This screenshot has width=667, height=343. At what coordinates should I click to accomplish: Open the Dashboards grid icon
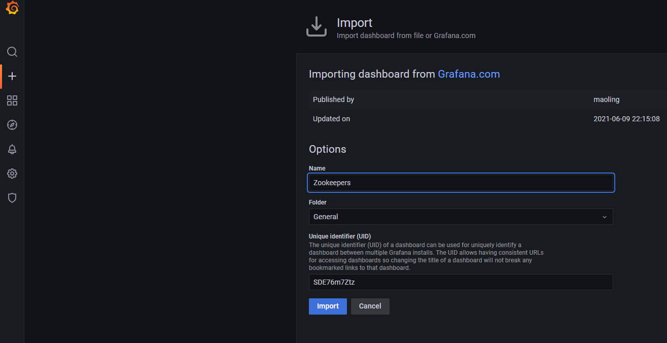click(12, 100)
